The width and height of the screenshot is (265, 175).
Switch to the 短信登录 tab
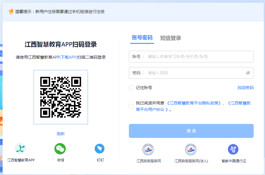171,38
